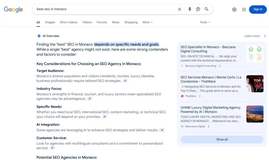269x160 pixels.
Task: Click 'Potential SEO Agencies in Monaco:' heading
Action: (67, 157)
